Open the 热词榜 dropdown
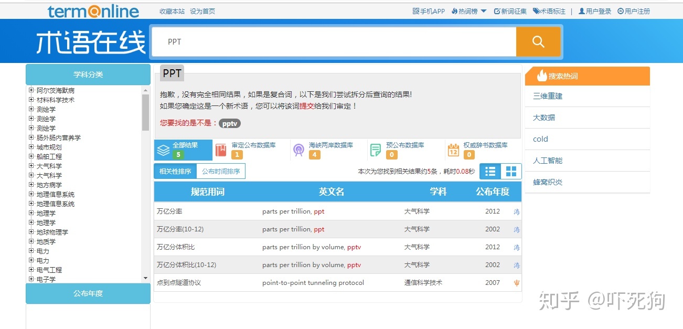This screenshot has height=329, width=683. (x=468, y=10)
